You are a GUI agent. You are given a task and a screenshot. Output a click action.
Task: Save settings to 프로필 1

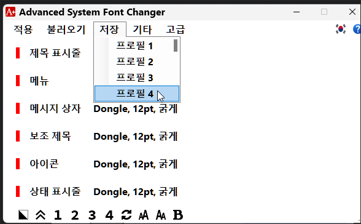137,46
